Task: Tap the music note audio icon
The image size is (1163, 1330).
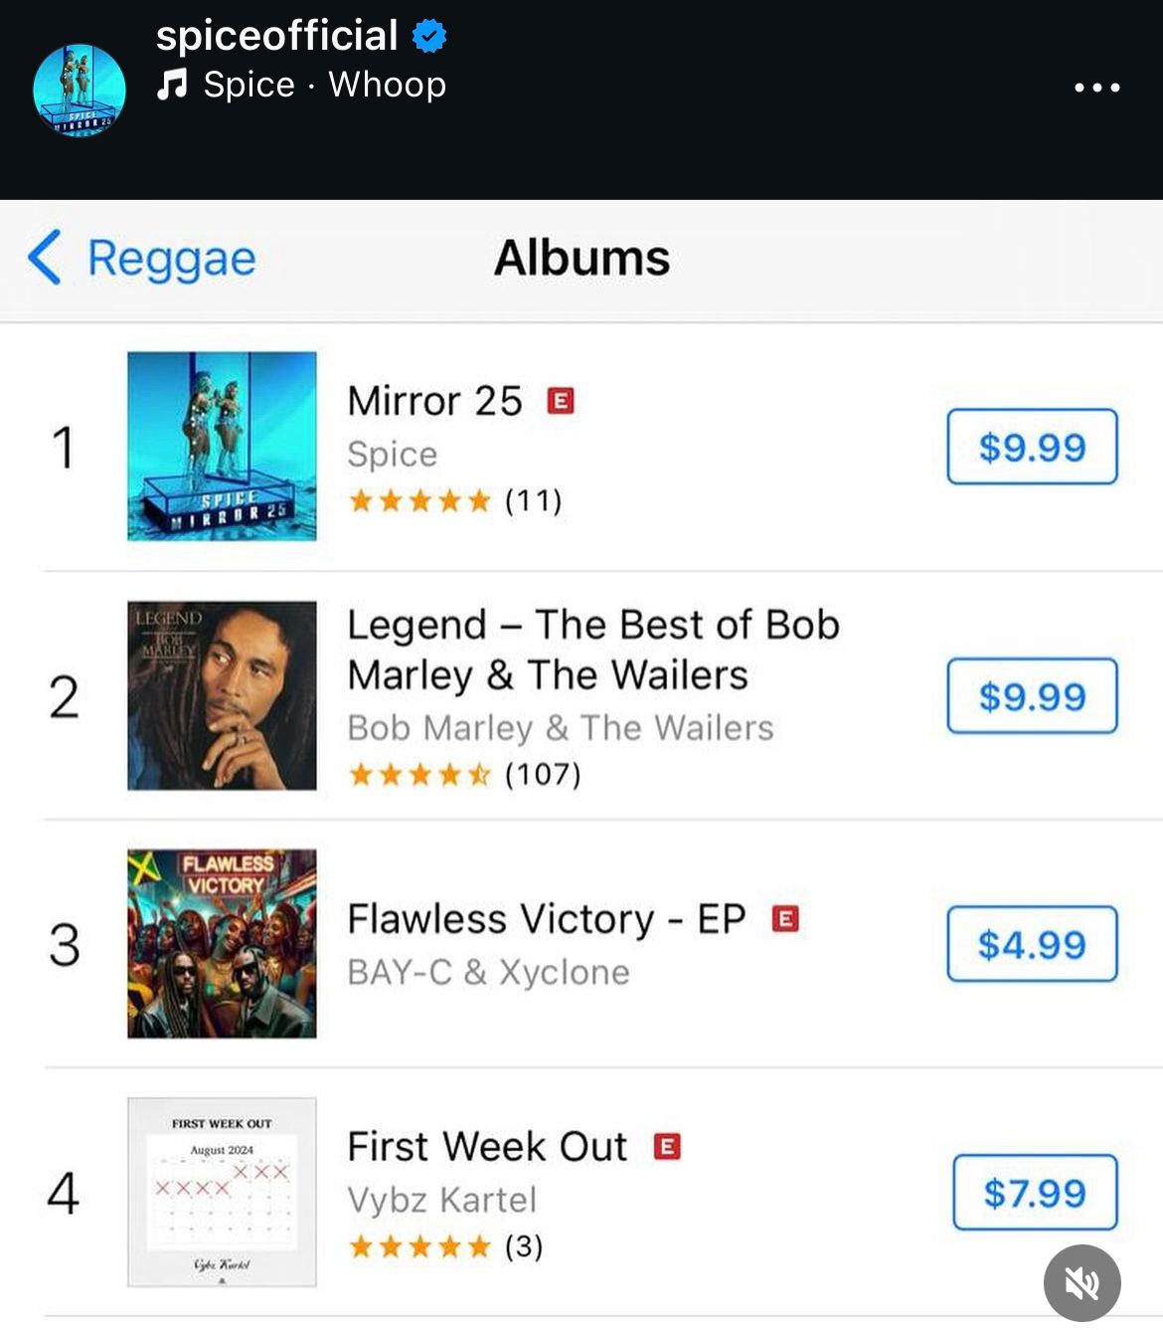Action: [172, 85]
